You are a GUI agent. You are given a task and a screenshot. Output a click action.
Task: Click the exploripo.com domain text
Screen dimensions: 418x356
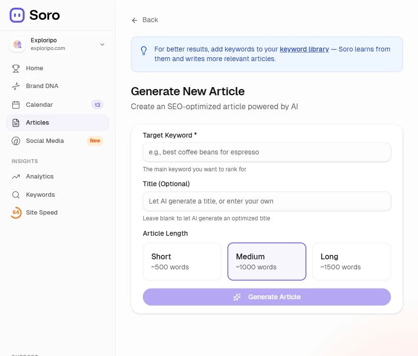(x=48, y=48)
